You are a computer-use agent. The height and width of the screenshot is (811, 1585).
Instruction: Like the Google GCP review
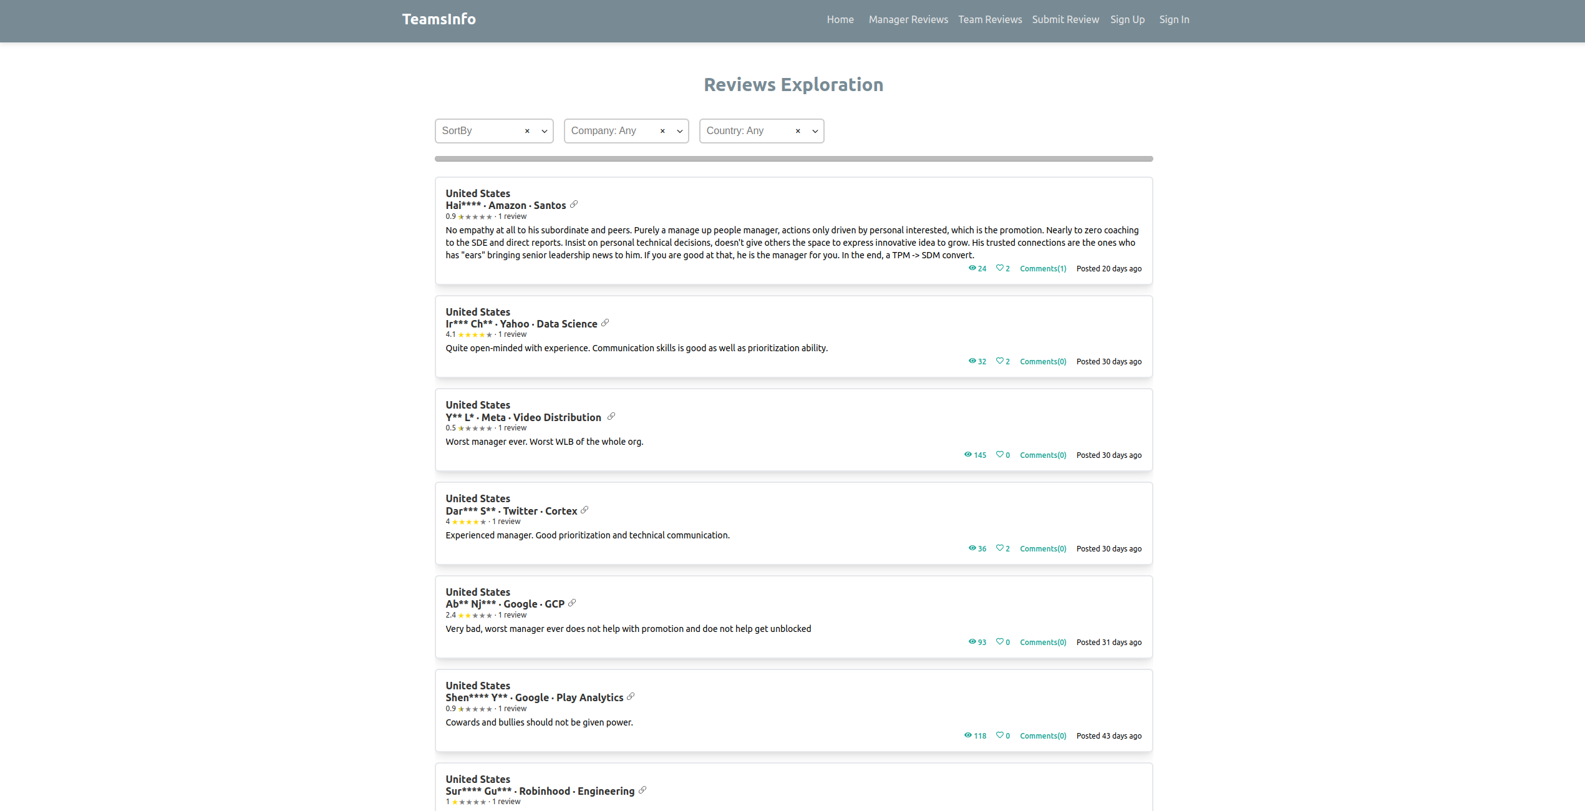click(x=1000, y=642)
